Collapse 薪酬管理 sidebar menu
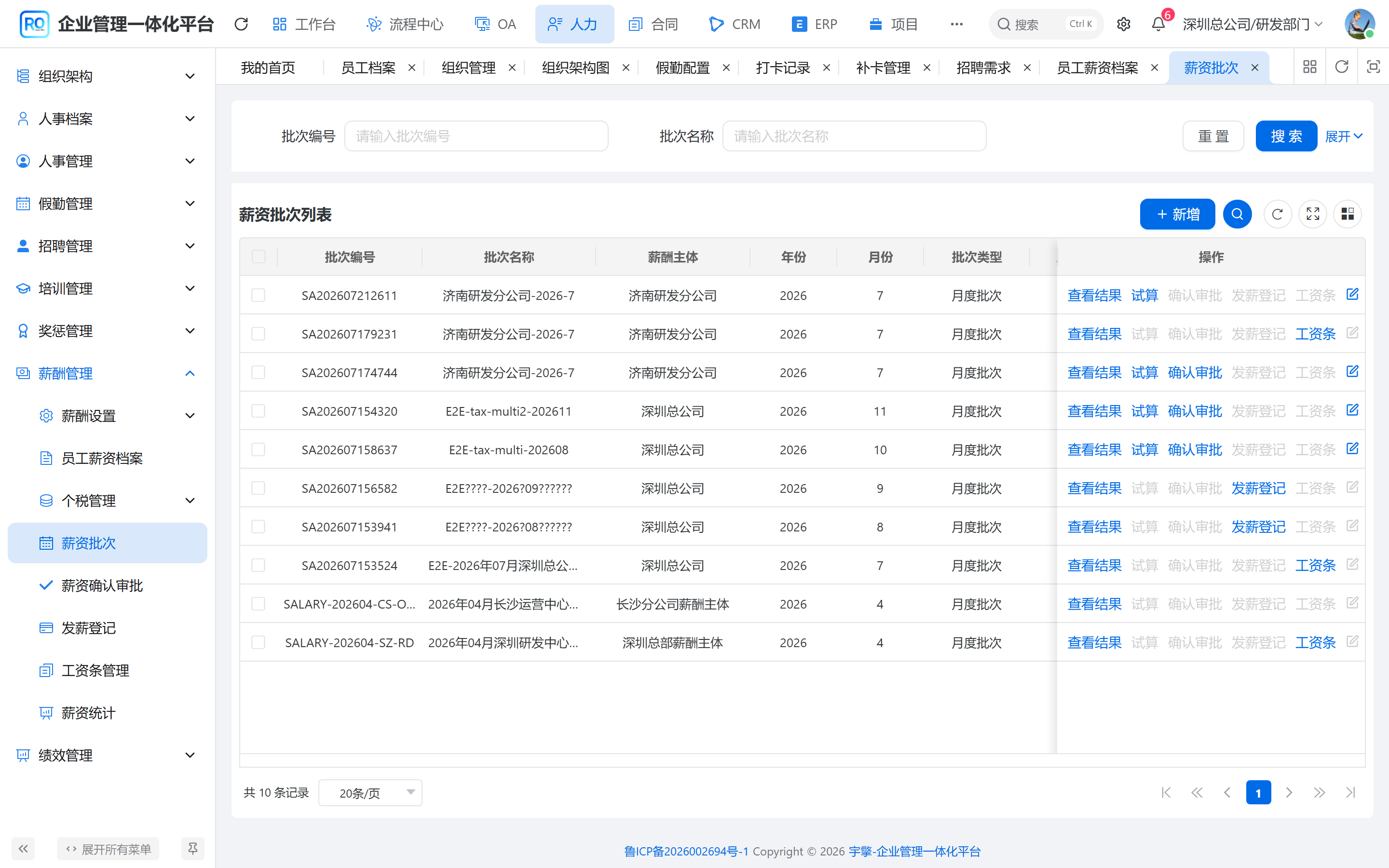This screenshot has height=868, width=1389. [108, 373]
